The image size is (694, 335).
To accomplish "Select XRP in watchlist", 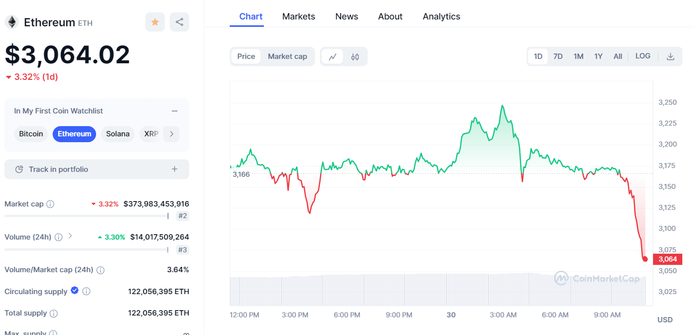I will coord(151,134).
